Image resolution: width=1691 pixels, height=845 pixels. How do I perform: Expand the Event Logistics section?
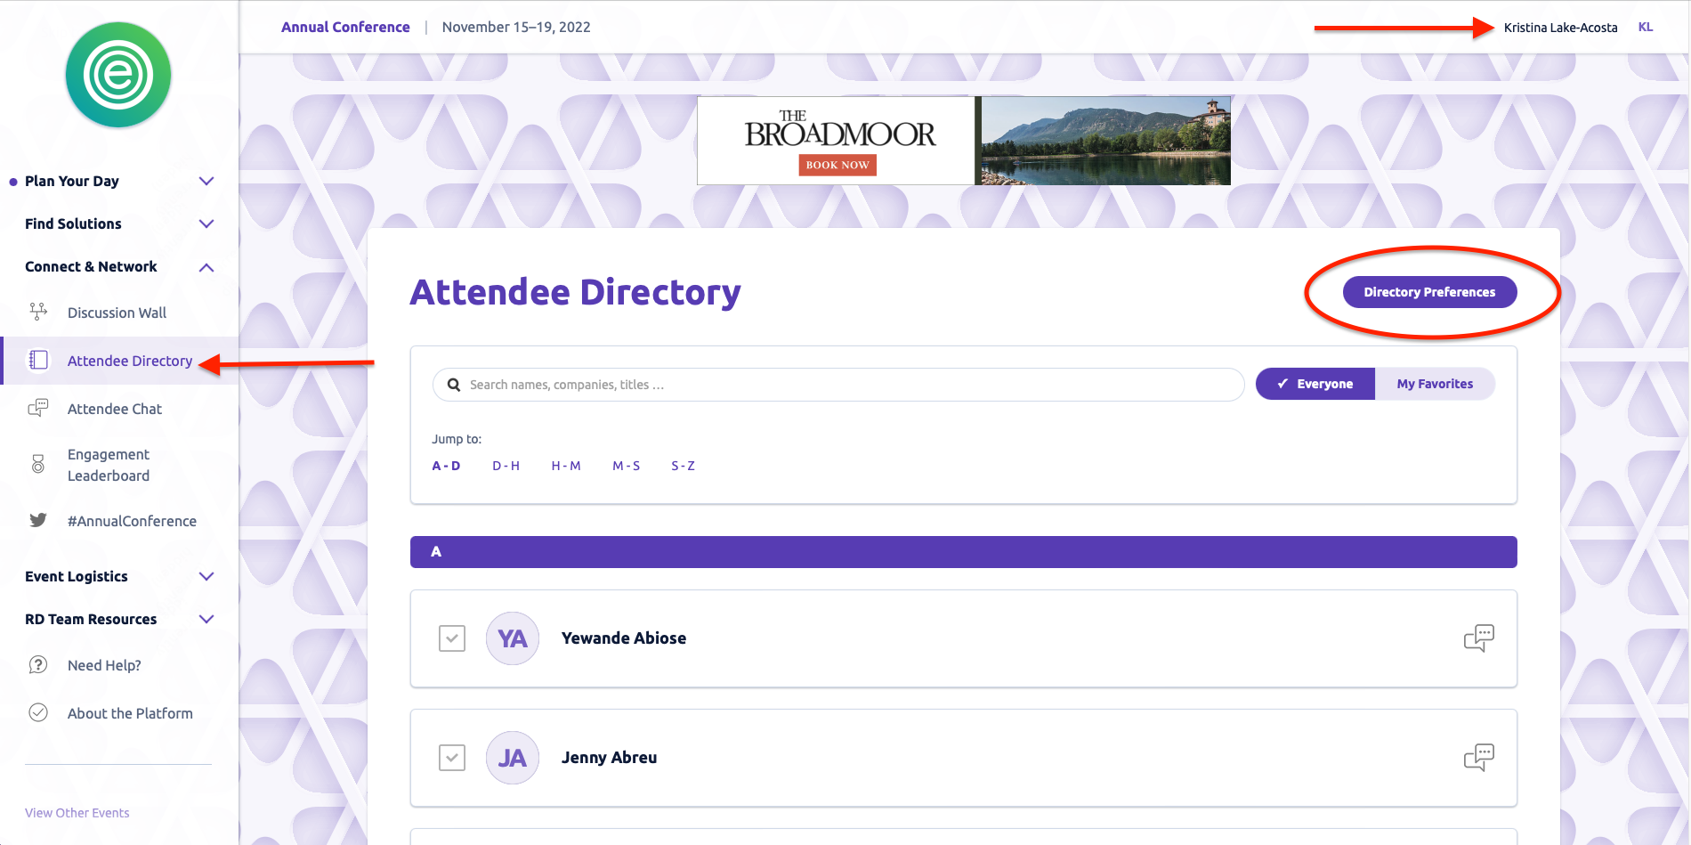[x=206, y=576]
